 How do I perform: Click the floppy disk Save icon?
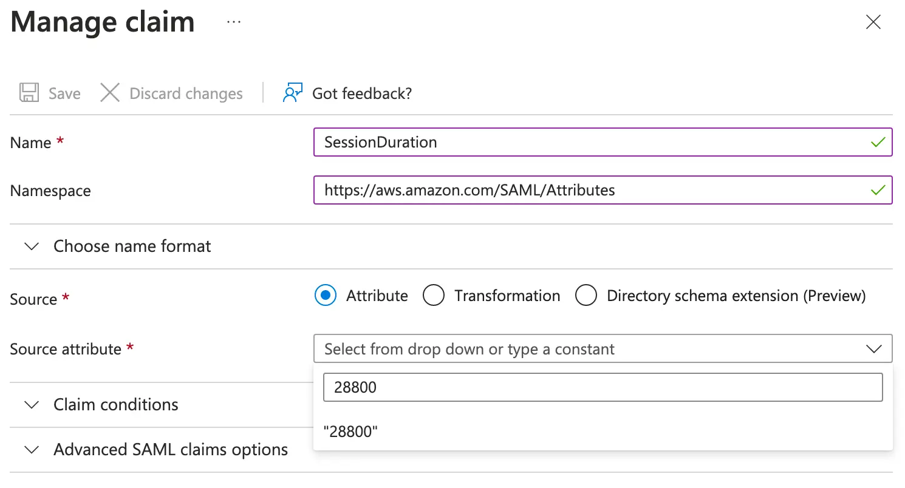[x=29, y=93]
